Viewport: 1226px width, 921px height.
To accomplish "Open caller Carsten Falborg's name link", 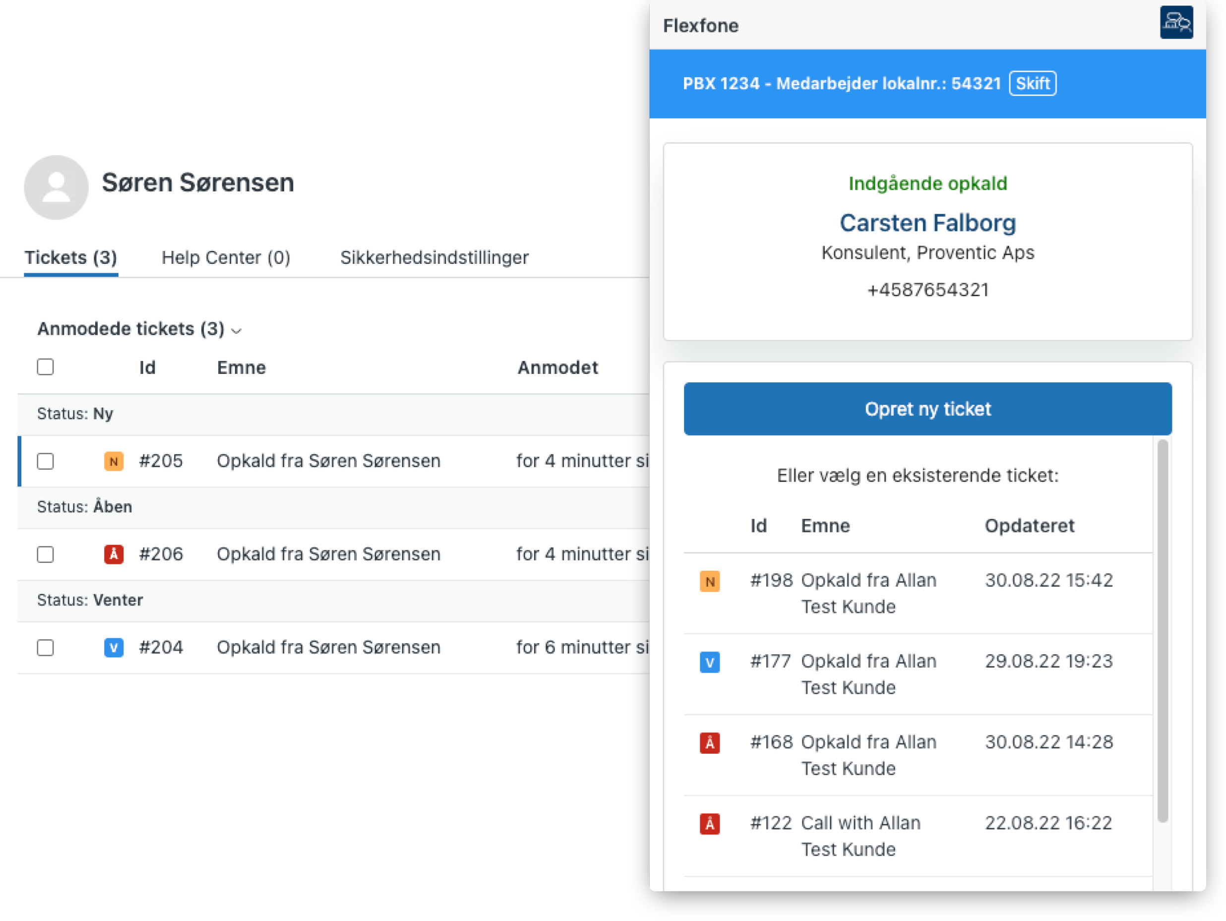I will click(928, 223).
